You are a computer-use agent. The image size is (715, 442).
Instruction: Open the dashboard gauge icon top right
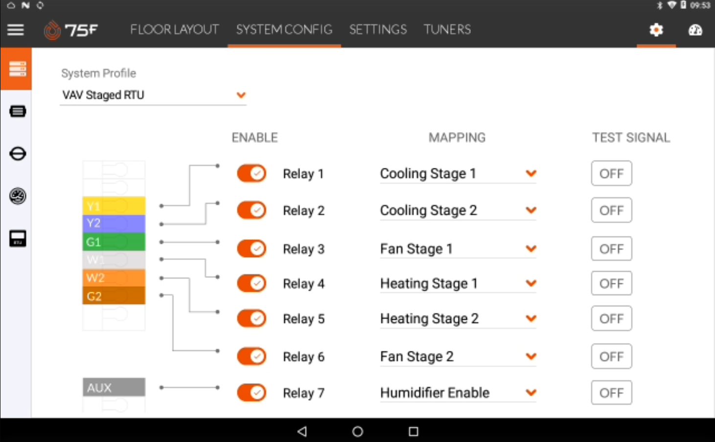click(x=695, y=30)
